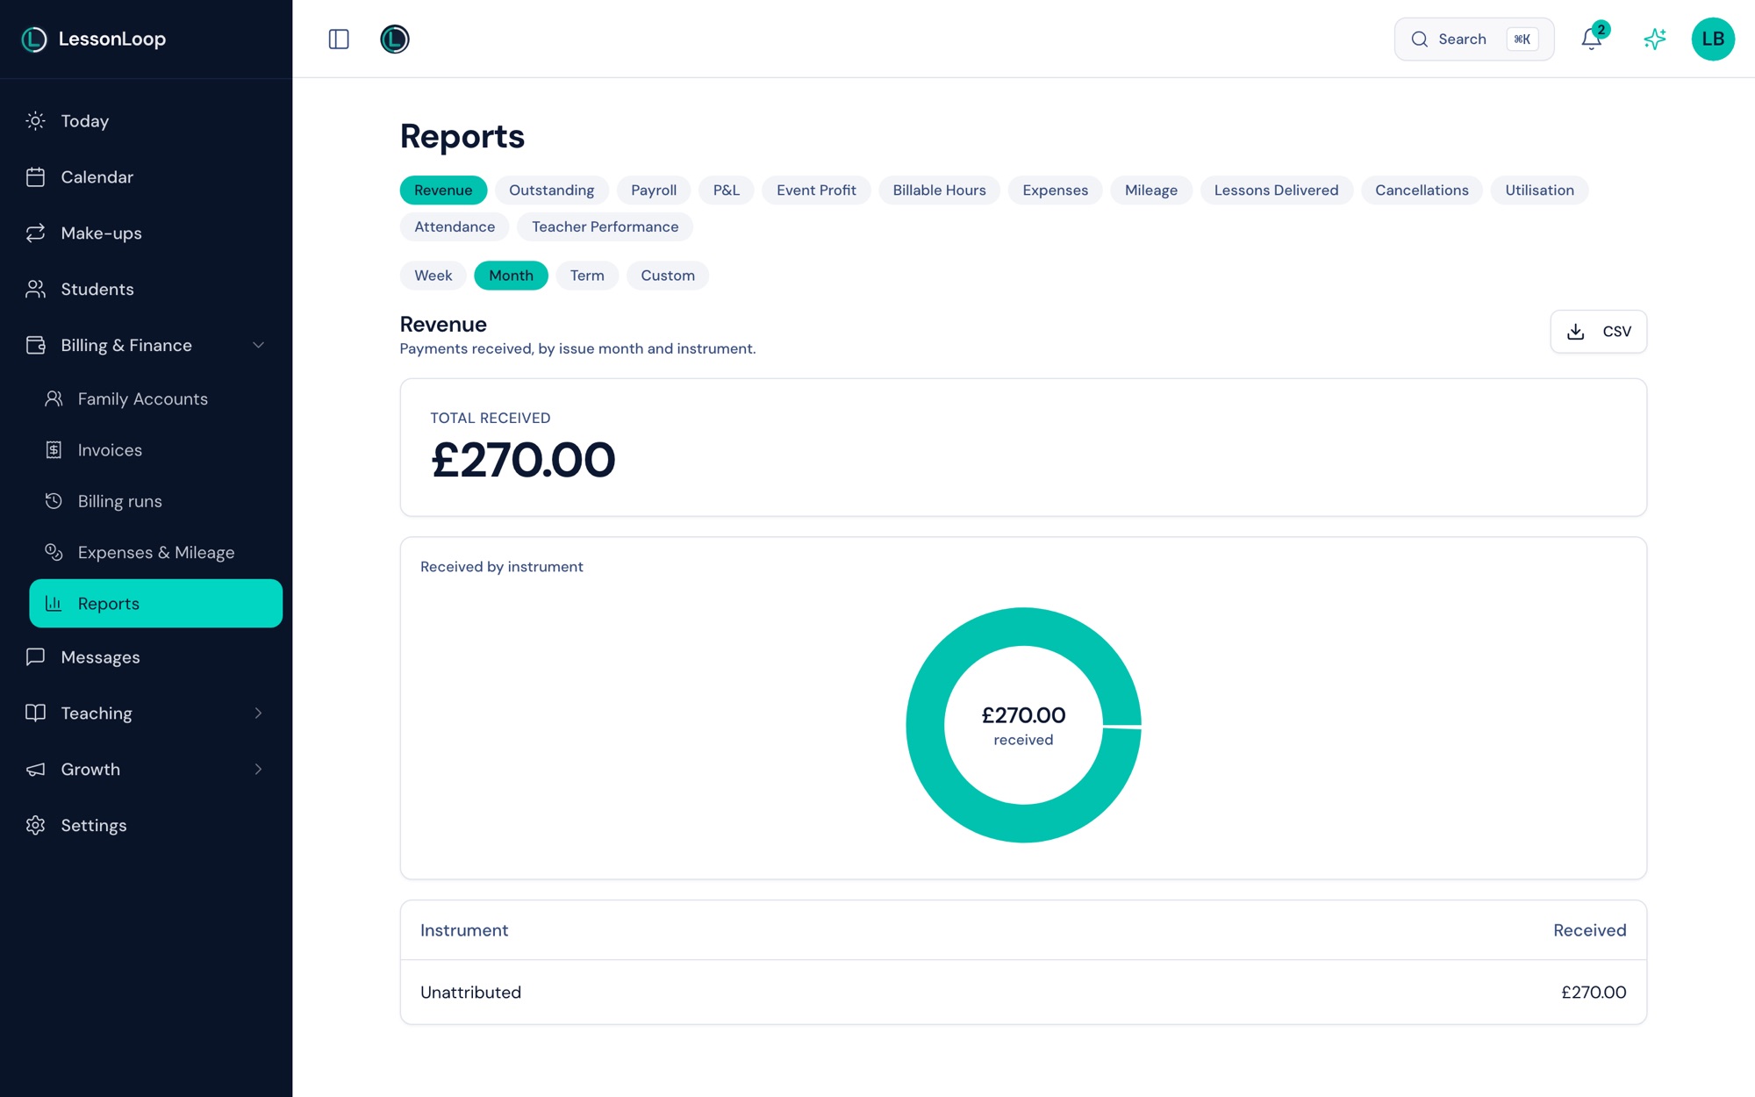The image size is (1755, 1097).
Task: Click the Search field in top bar
Action: pyautogui.click(x=1474, y=39)
